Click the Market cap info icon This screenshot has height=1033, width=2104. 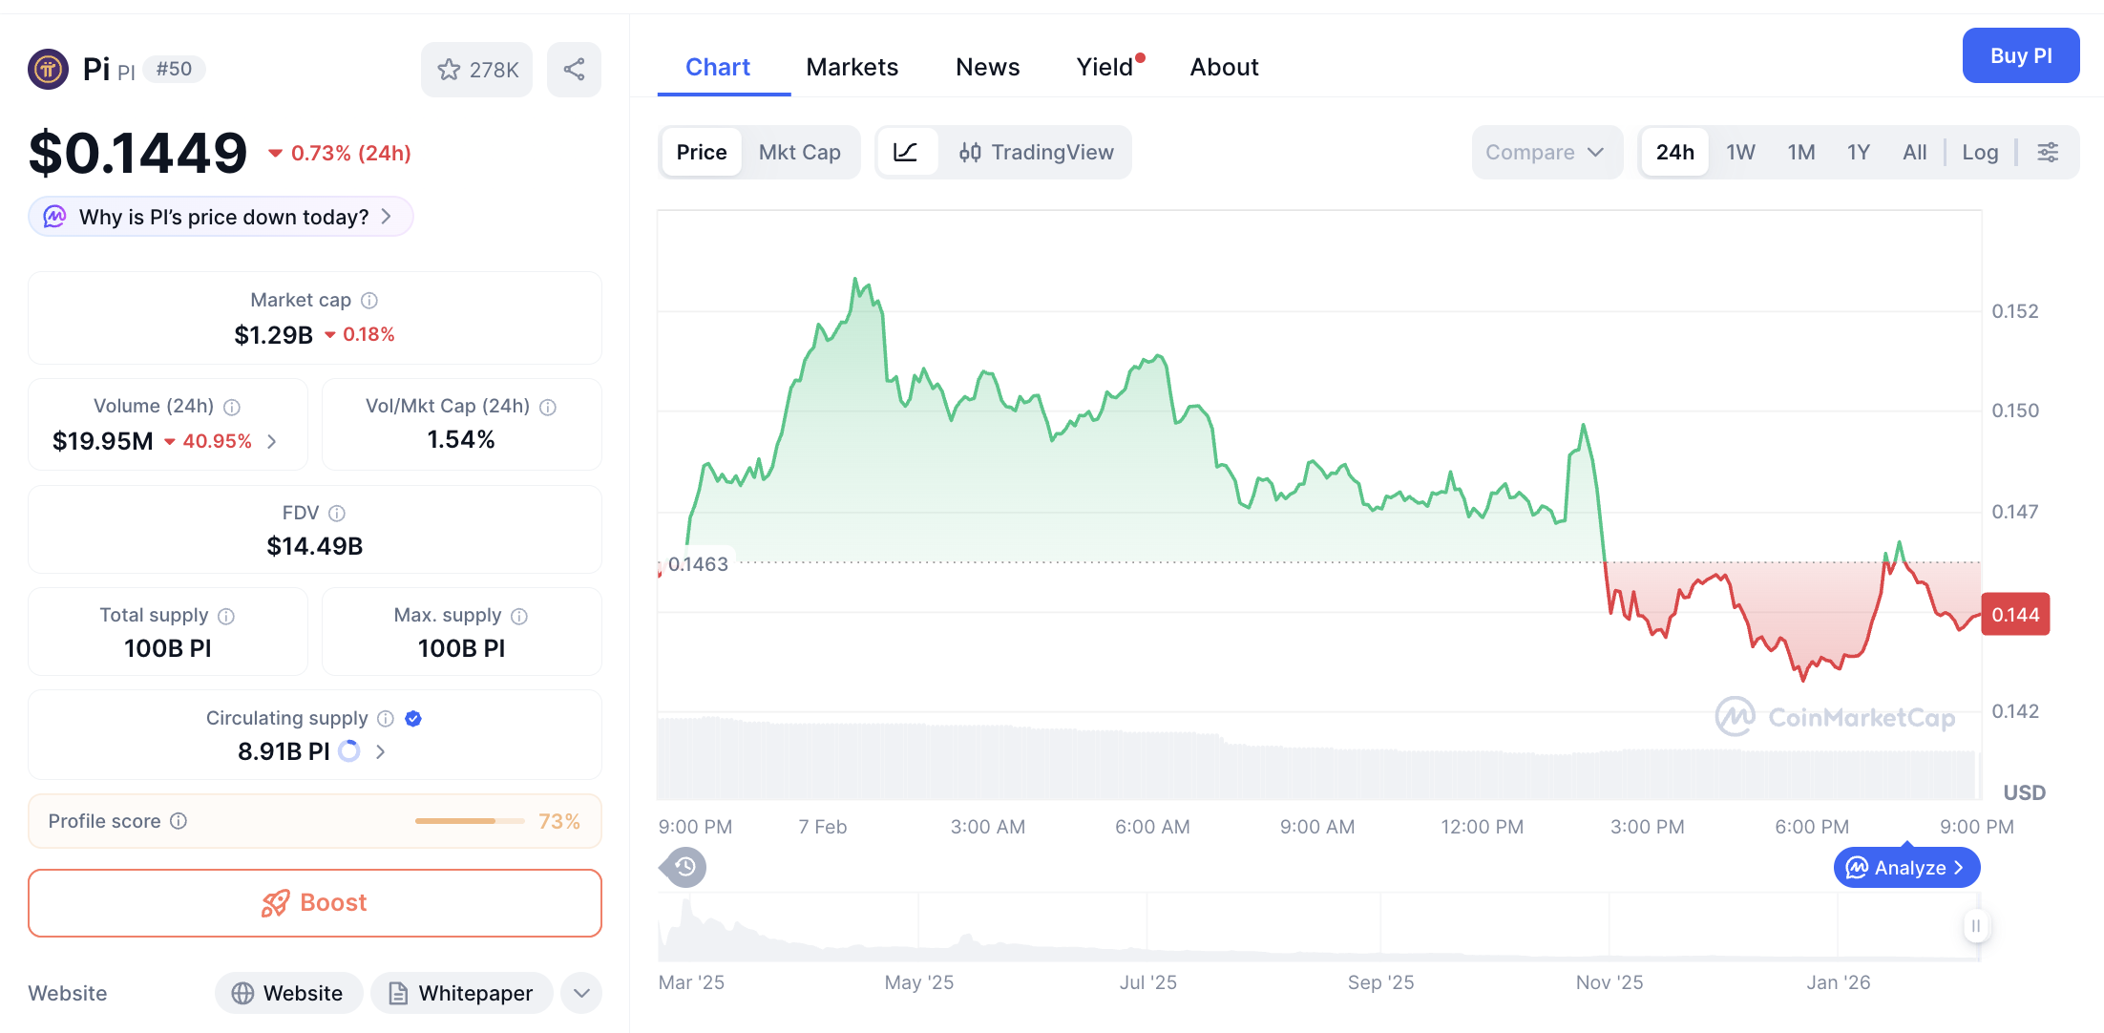(369, 300)
